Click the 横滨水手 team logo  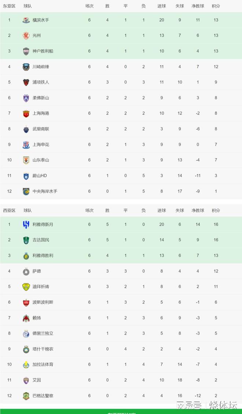pyautogui.click(x=26, y=20)
